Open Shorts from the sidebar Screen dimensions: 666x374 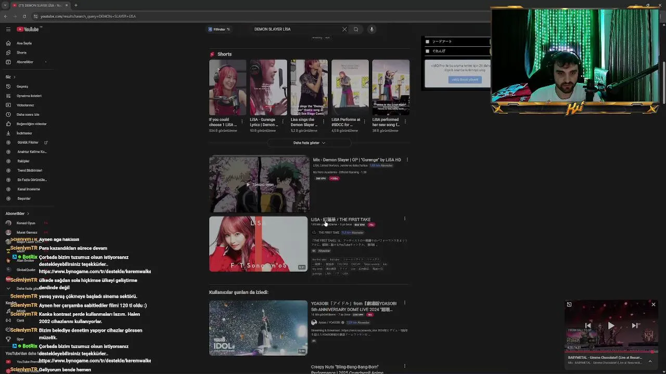tap(21, 52)
